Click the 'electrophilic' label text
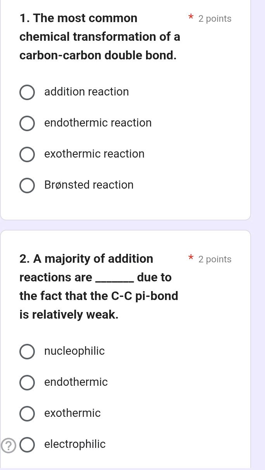The image size is (265, 470). tap(75, 444)
